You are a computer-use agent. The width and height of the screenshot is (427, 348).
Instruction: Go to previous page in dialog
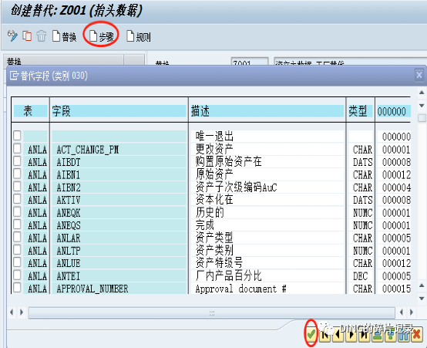pyautogui.click(x=338, y=334)
